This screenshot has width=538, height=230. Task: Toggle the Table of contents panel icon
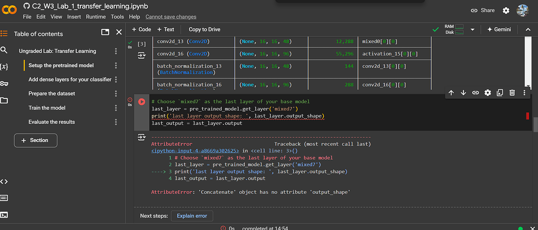[x=4, y=34]
